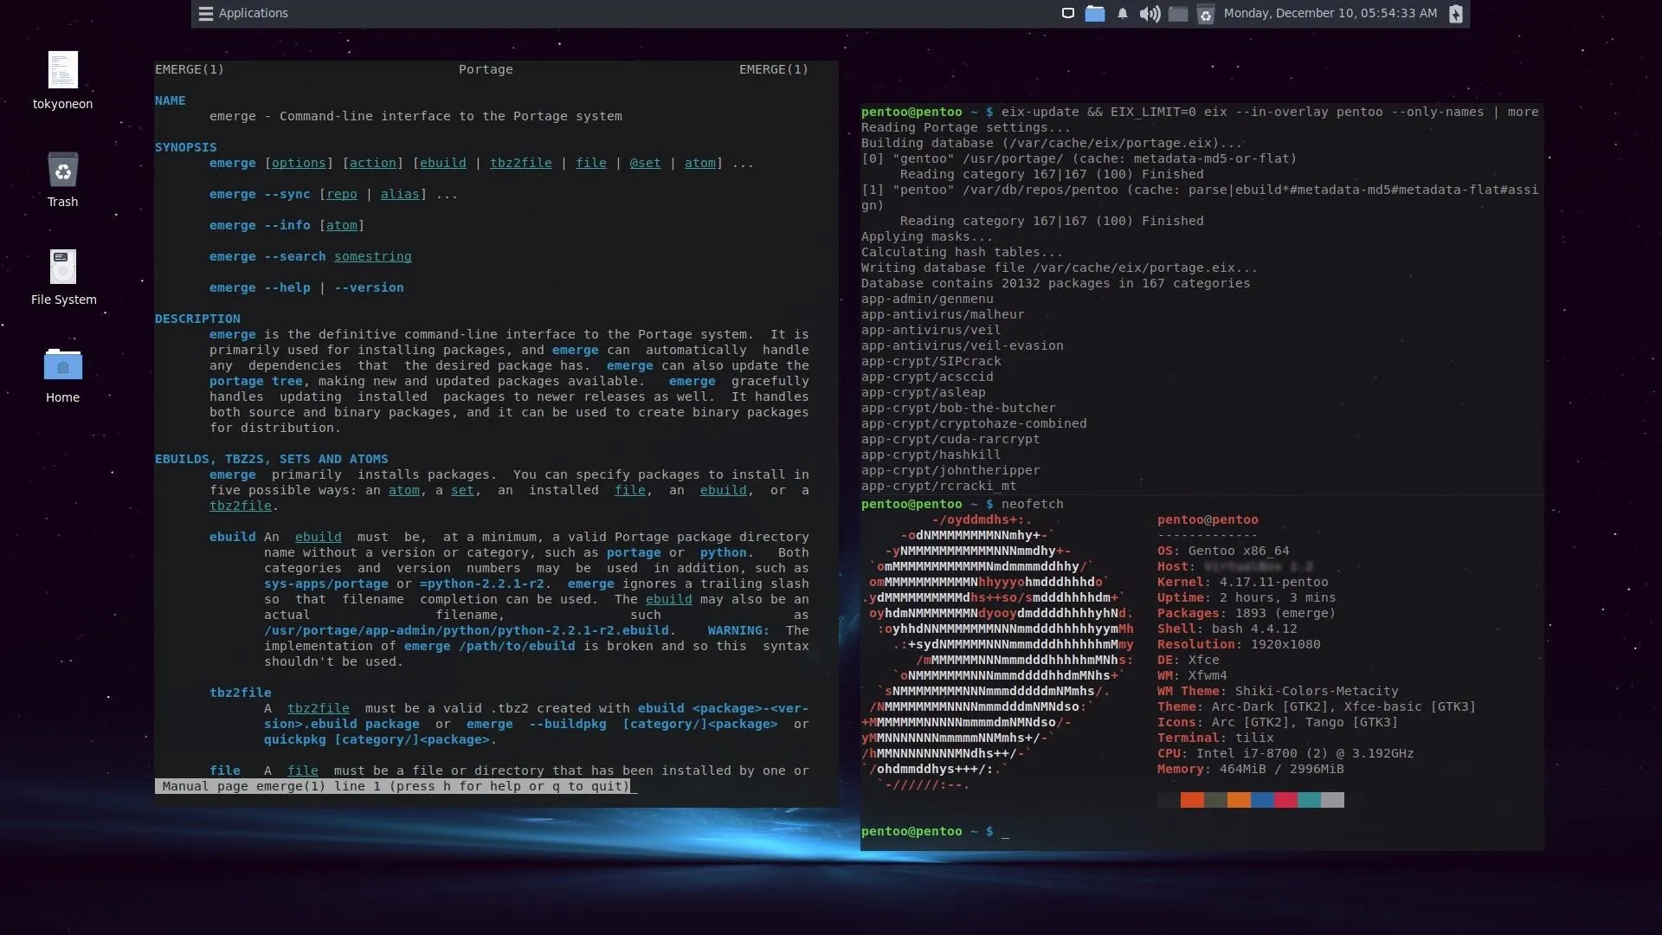Open the trash icon in the top panel
The width and height of the screenshot is (1662, 935).
[x=1206, y=13]
